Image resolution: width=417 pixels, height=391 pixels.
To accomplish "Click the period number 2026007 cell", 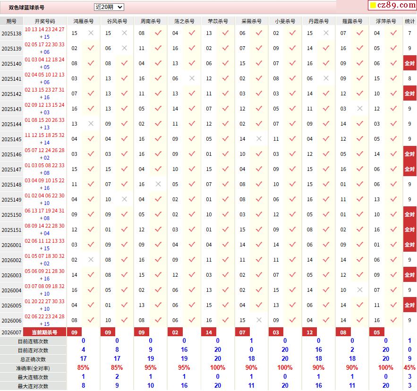I will [x=12, y=332].
